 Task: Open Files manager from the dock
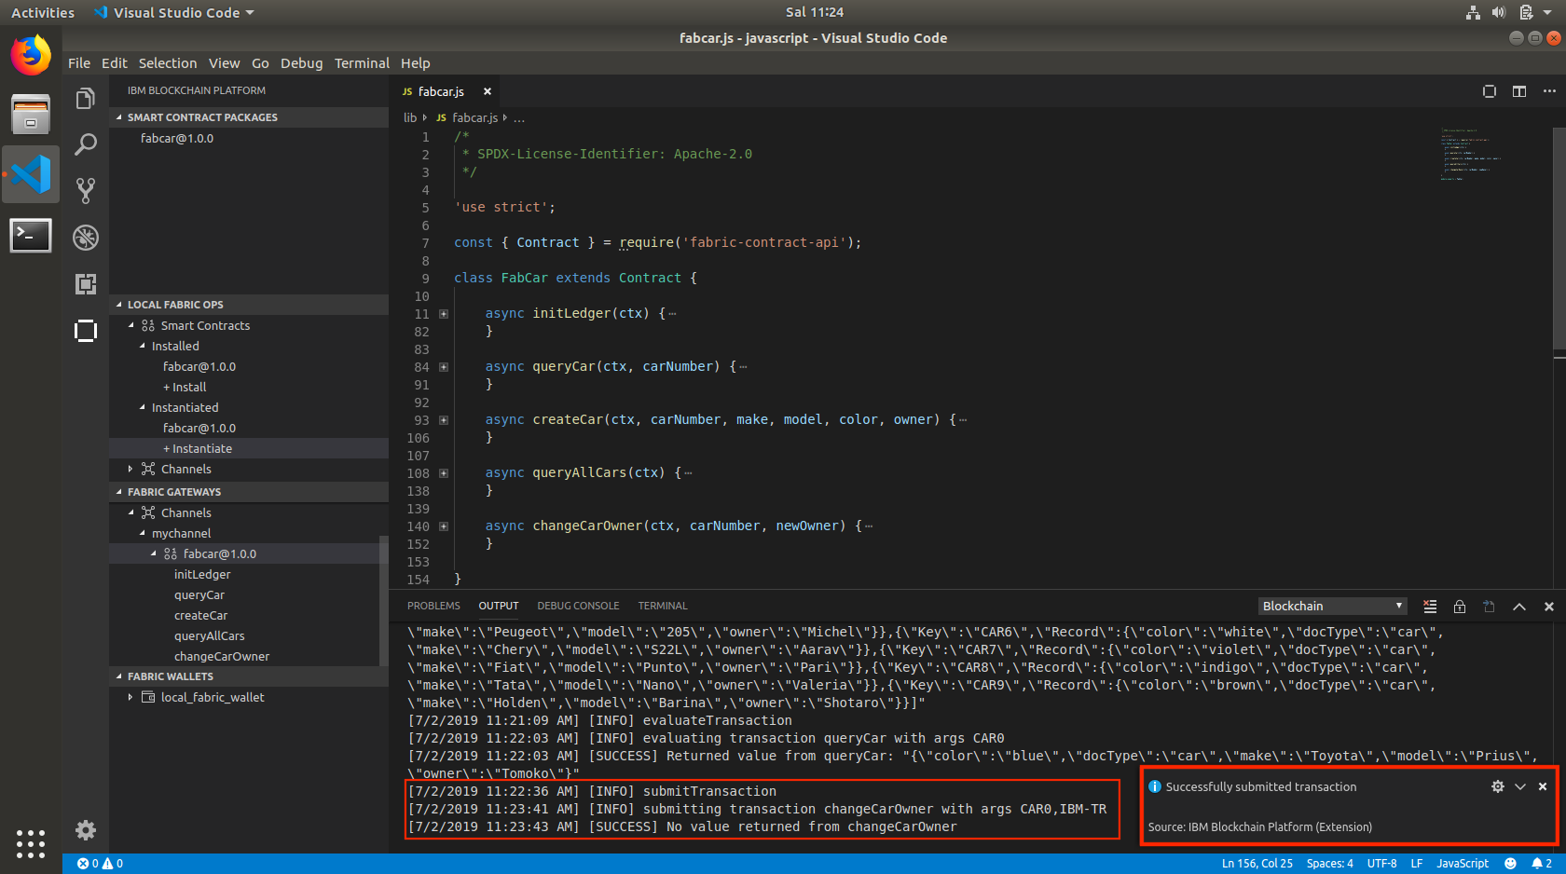tap(31, 115)
